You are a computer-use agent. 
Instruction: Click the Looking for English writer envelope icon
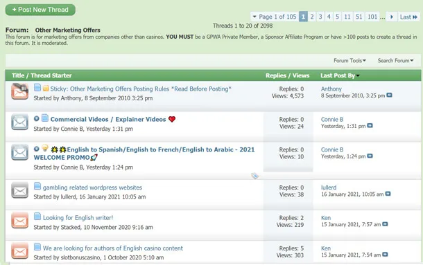pyautogui.click(x=19, y=220)
